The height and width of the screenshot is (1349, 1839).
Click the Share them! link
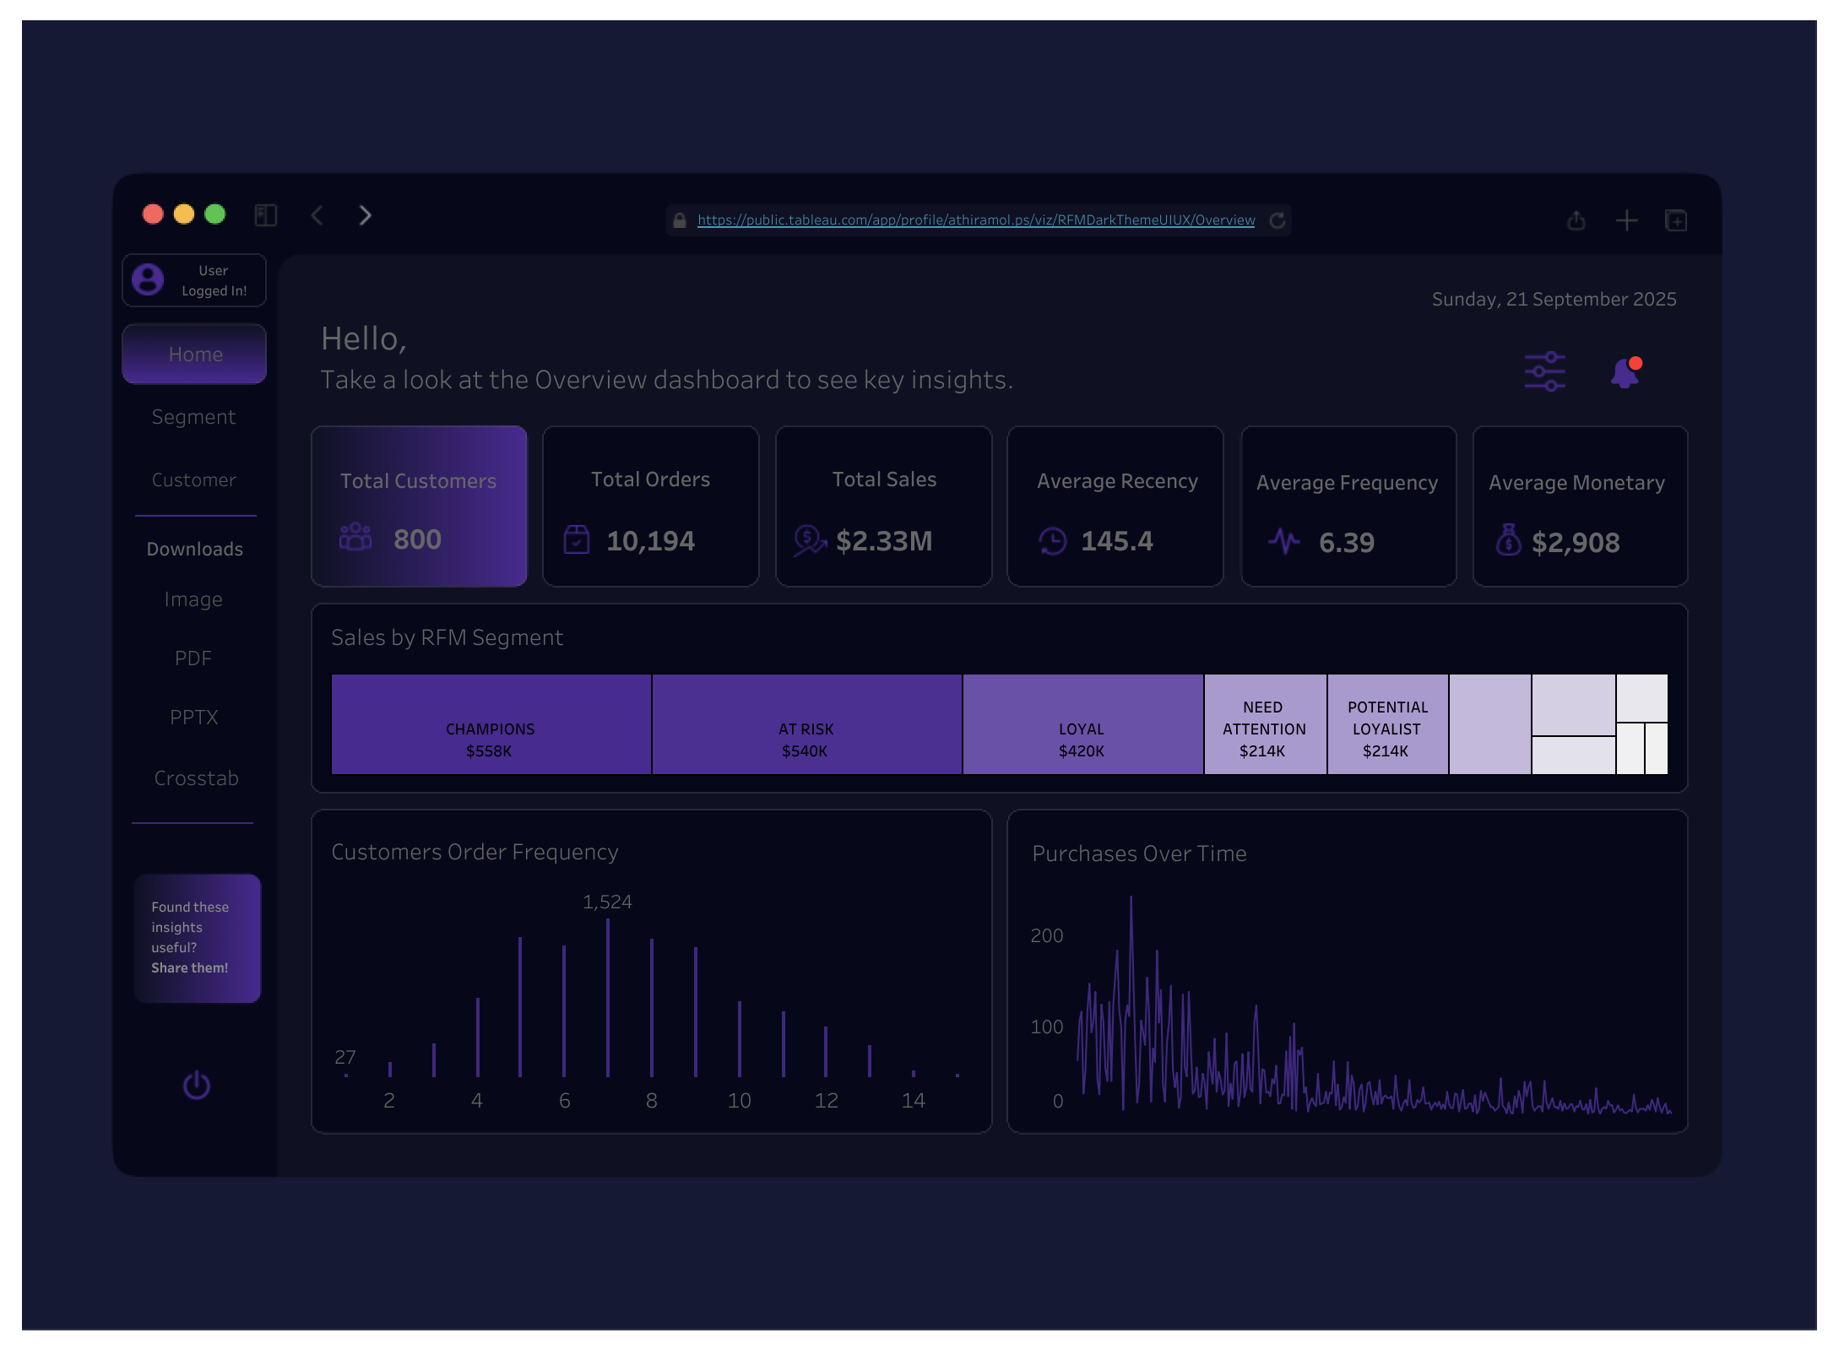190,967
